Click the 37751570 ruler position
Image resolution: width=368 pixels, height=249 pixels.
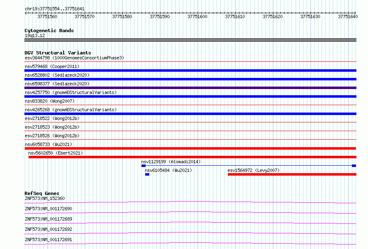click(84, 16)
